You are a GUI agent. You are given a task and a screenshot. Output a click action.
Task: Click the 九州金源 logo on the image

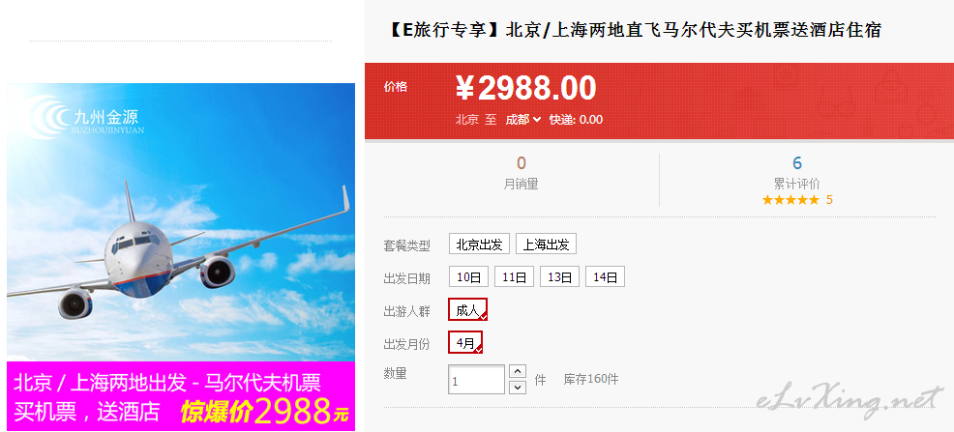point(86,117)
